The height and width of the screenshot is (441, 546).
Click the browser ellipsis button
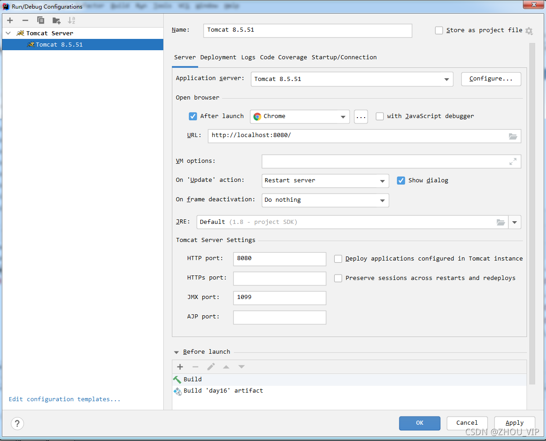click(361, 116)
